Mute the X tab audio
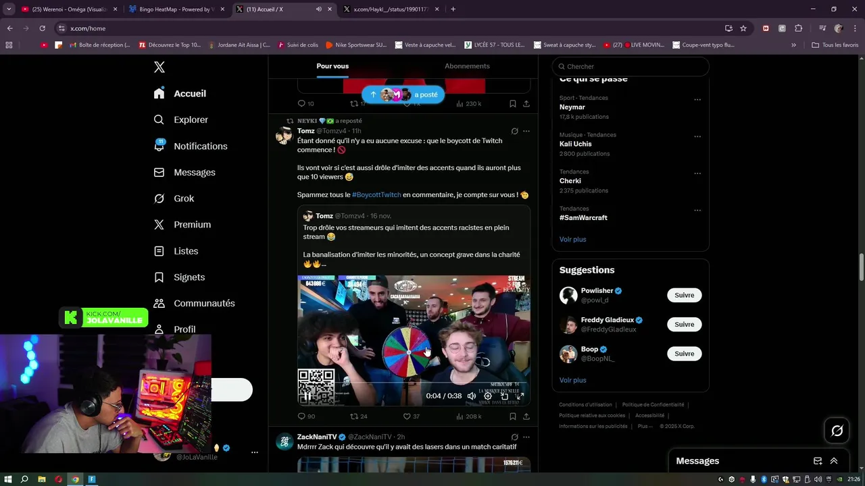The width and height of the screenshot is (865, 486). tap(318, 9)
